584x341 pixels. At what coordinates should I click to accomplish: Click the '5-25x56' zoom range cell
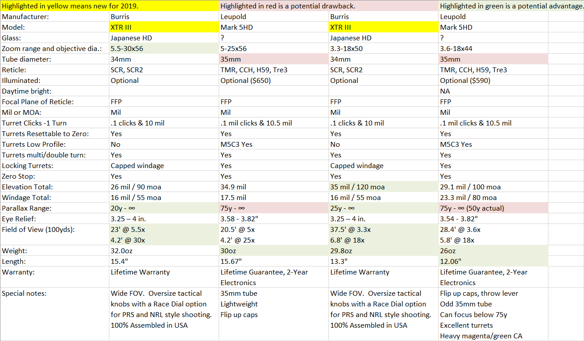(x=274, y=48)
